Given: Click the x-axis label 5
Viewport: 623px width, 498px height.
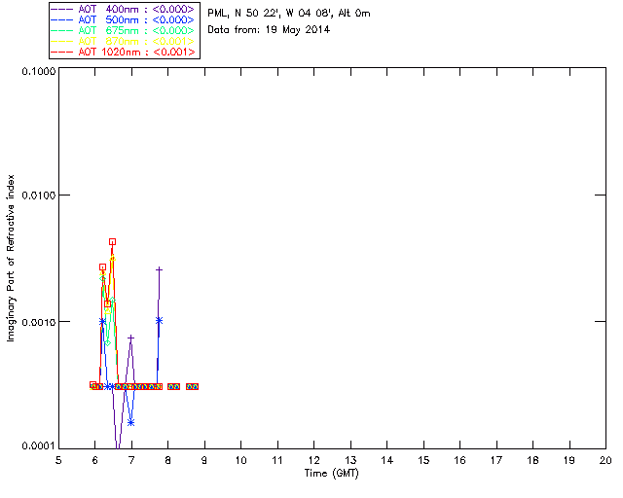Looking at the screenshot, I should [58, 460].
